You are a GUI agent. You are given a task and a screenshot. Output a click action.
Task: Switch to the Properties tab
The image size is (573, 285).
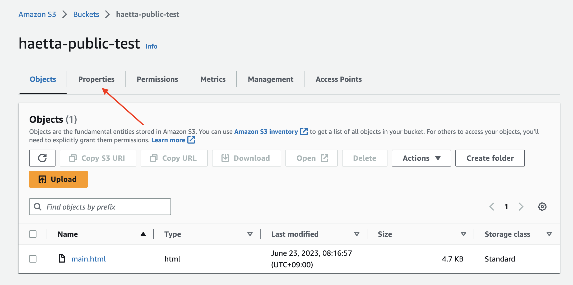96,79
